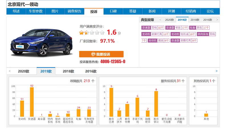Click the 制动系统 axis label
Image resolution: width=228 pixels, height=129 pixels.
point(58,120)
